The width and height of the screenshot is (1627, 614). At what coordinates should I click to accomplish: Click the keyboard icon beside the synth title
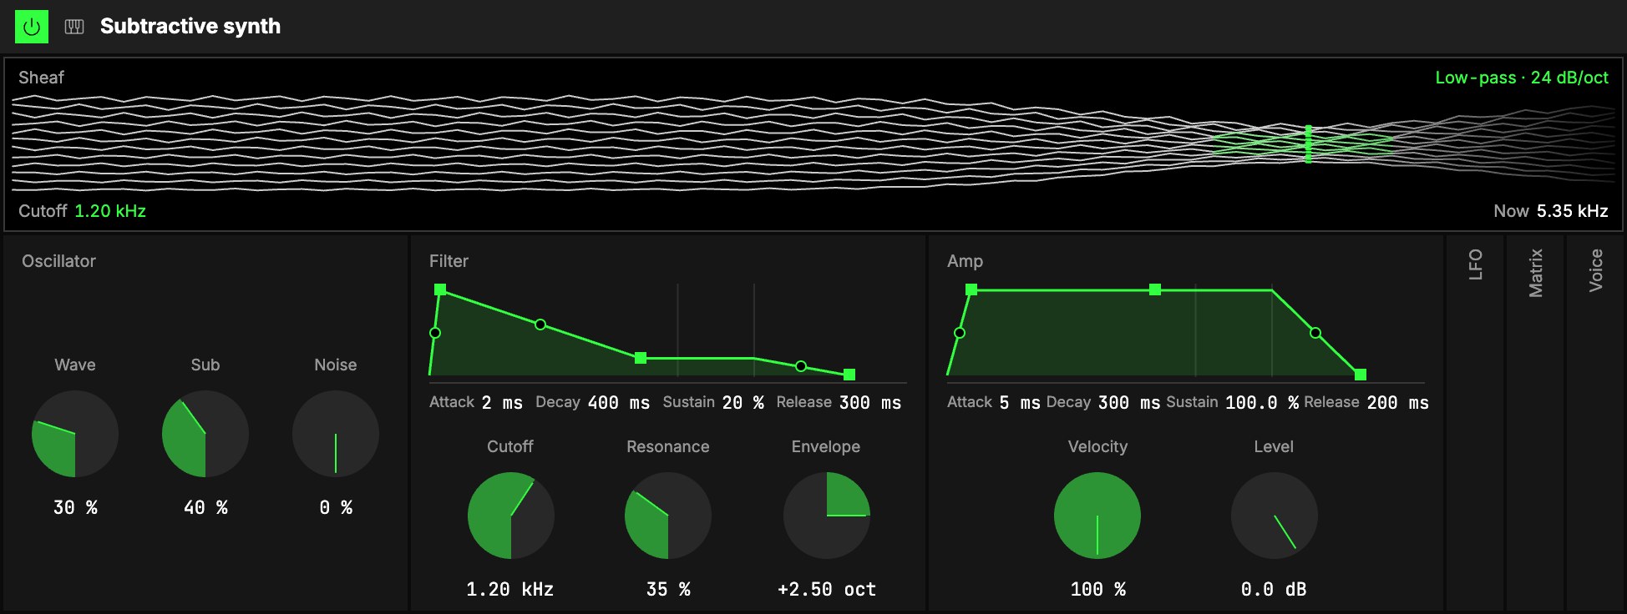click(74, 27)
